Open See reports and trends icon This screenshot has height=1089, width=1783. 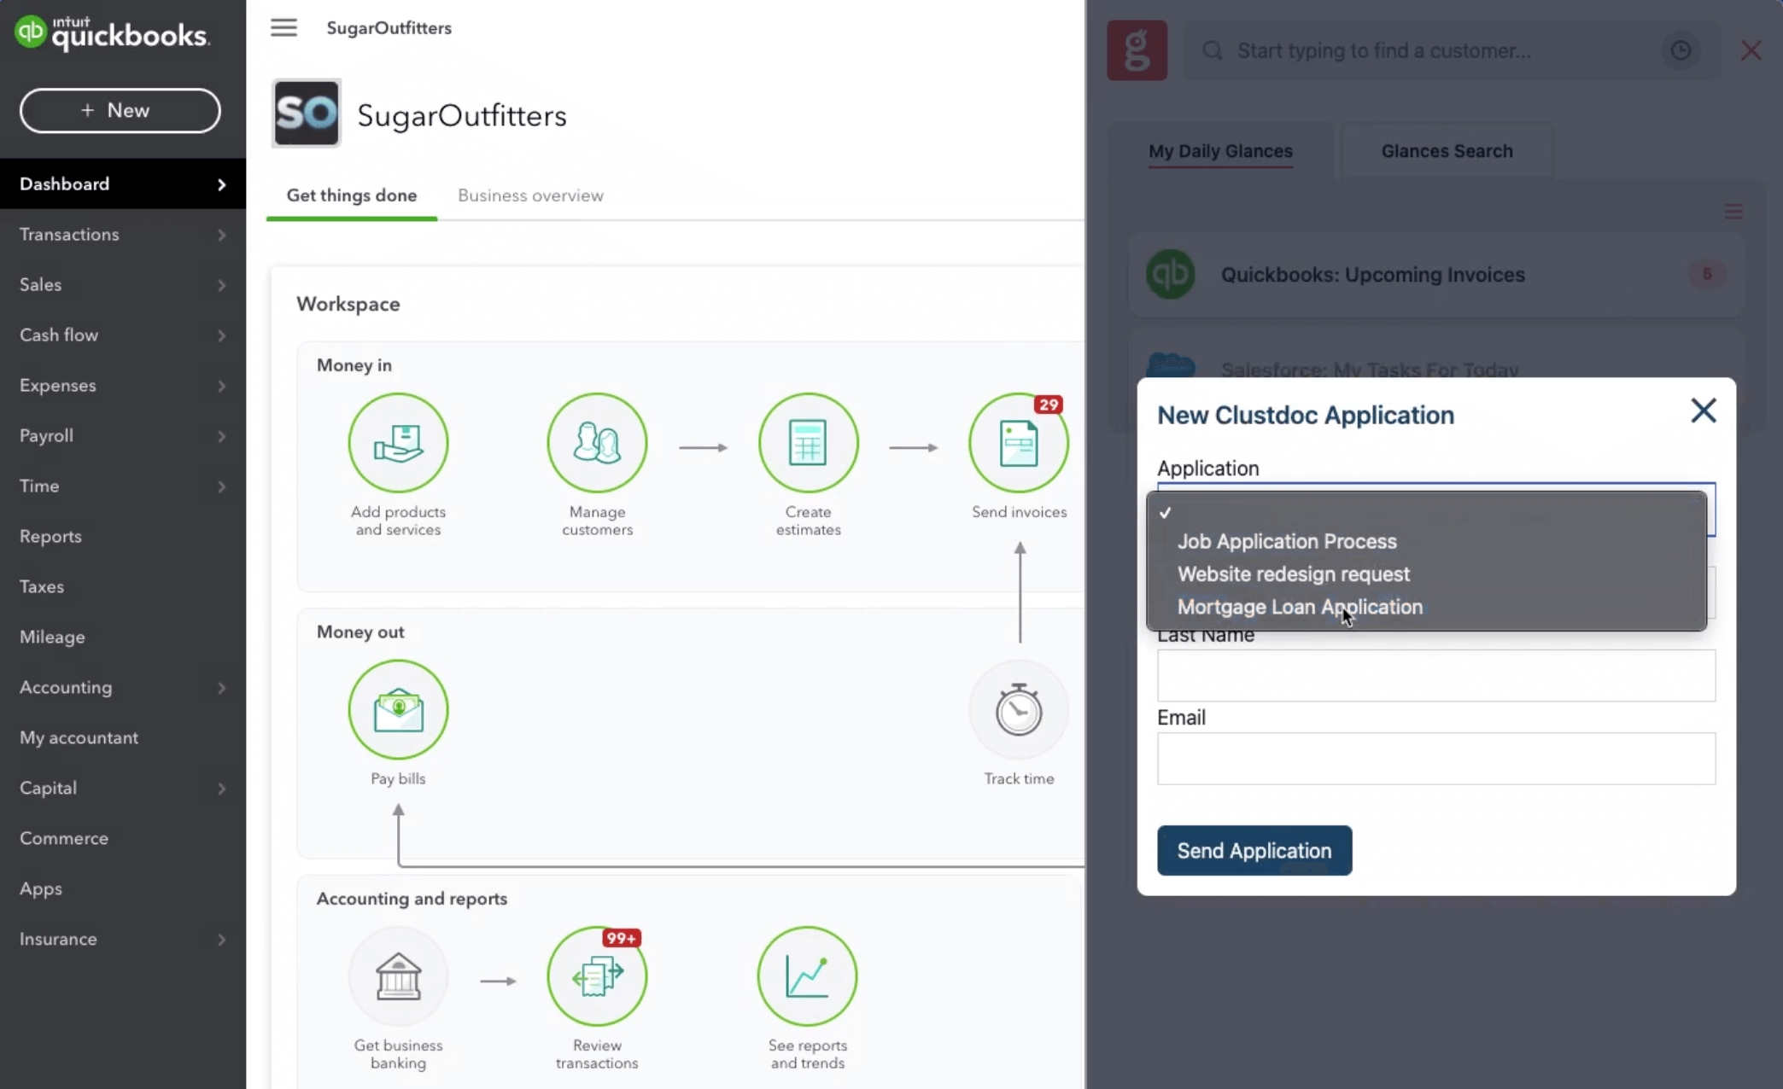[807, 975]
